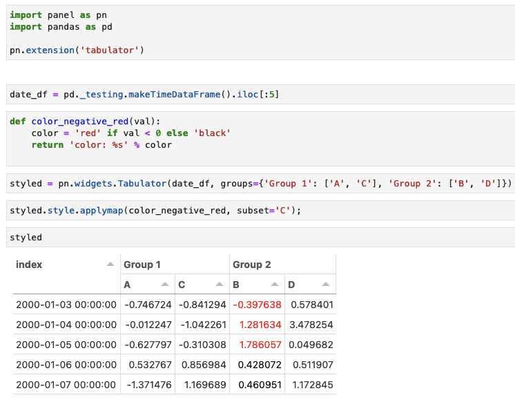Click red cell value 1.281634
The image size is (515, 402).
260,325
